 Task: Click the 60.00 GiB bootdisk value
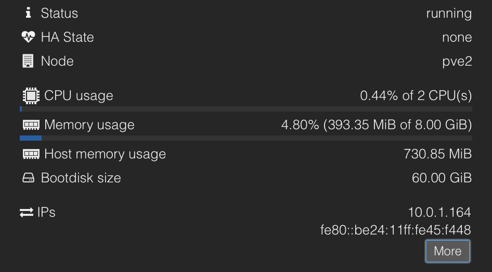pyautogui.click(x=442, y=178)
